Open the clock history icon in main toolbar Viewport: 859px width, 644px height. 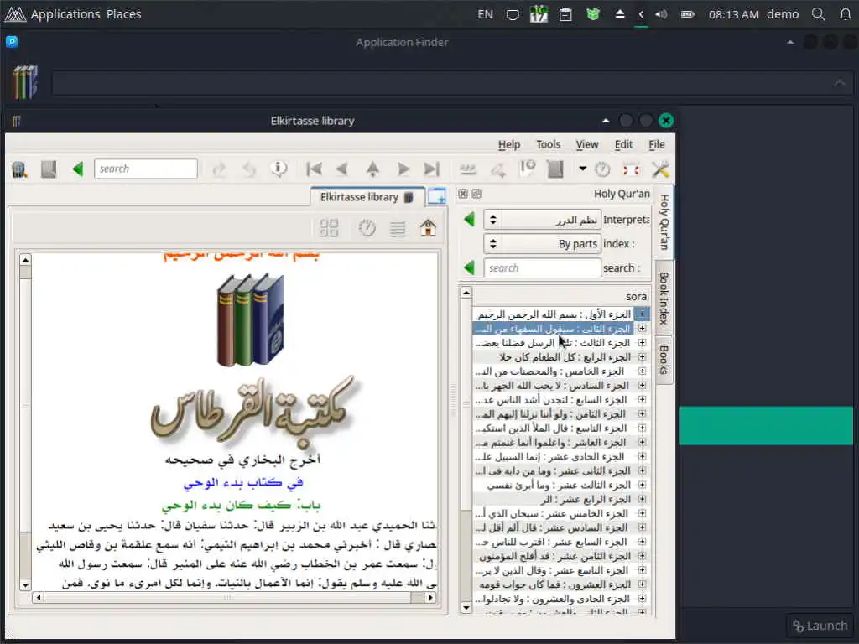click(602, 169)
